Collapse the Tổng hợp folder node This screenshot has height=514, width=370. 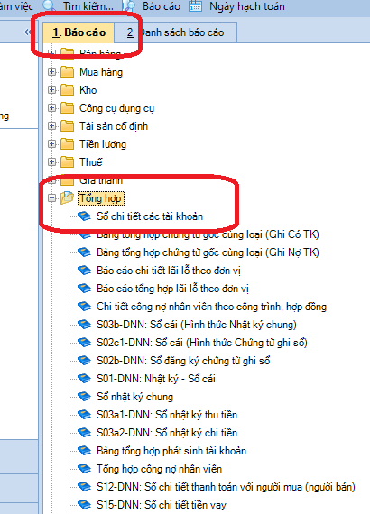[x=51, y=197]
